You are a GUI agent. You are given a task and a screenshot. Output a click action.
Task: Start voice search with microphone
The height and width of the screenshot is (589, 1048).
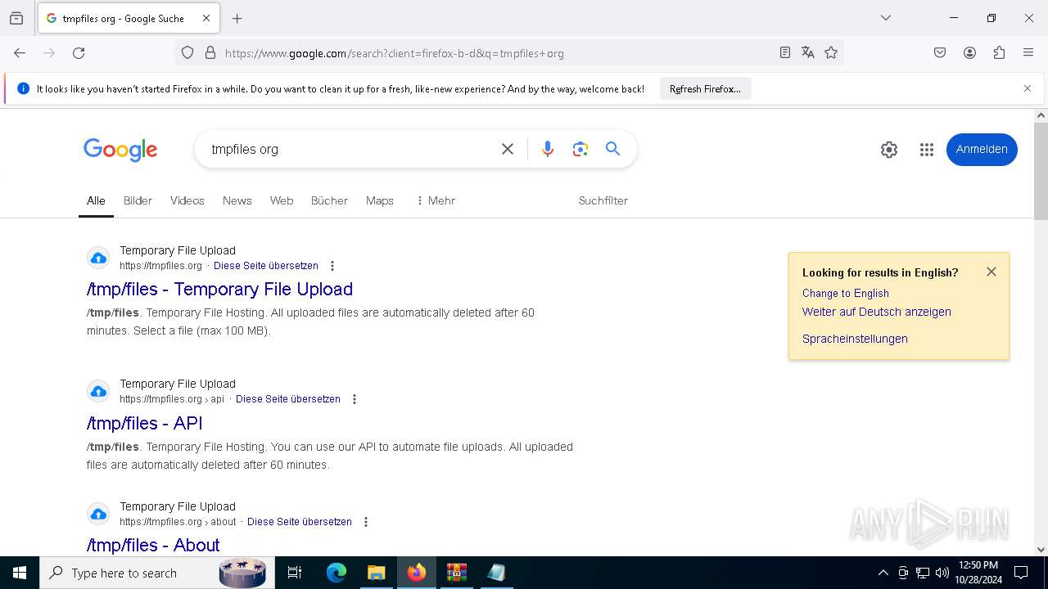548,149
